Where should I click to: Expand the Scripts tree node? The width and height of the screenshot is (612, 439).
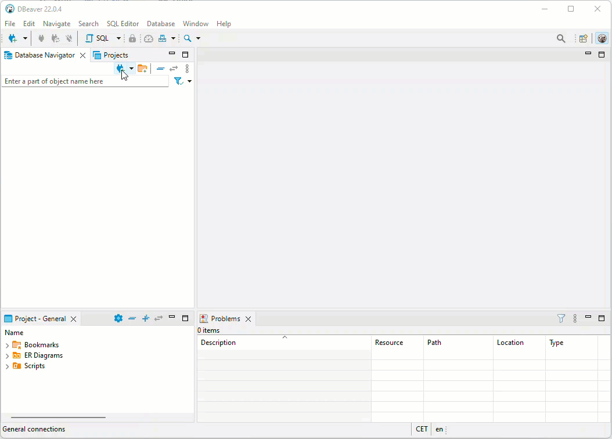7,366
